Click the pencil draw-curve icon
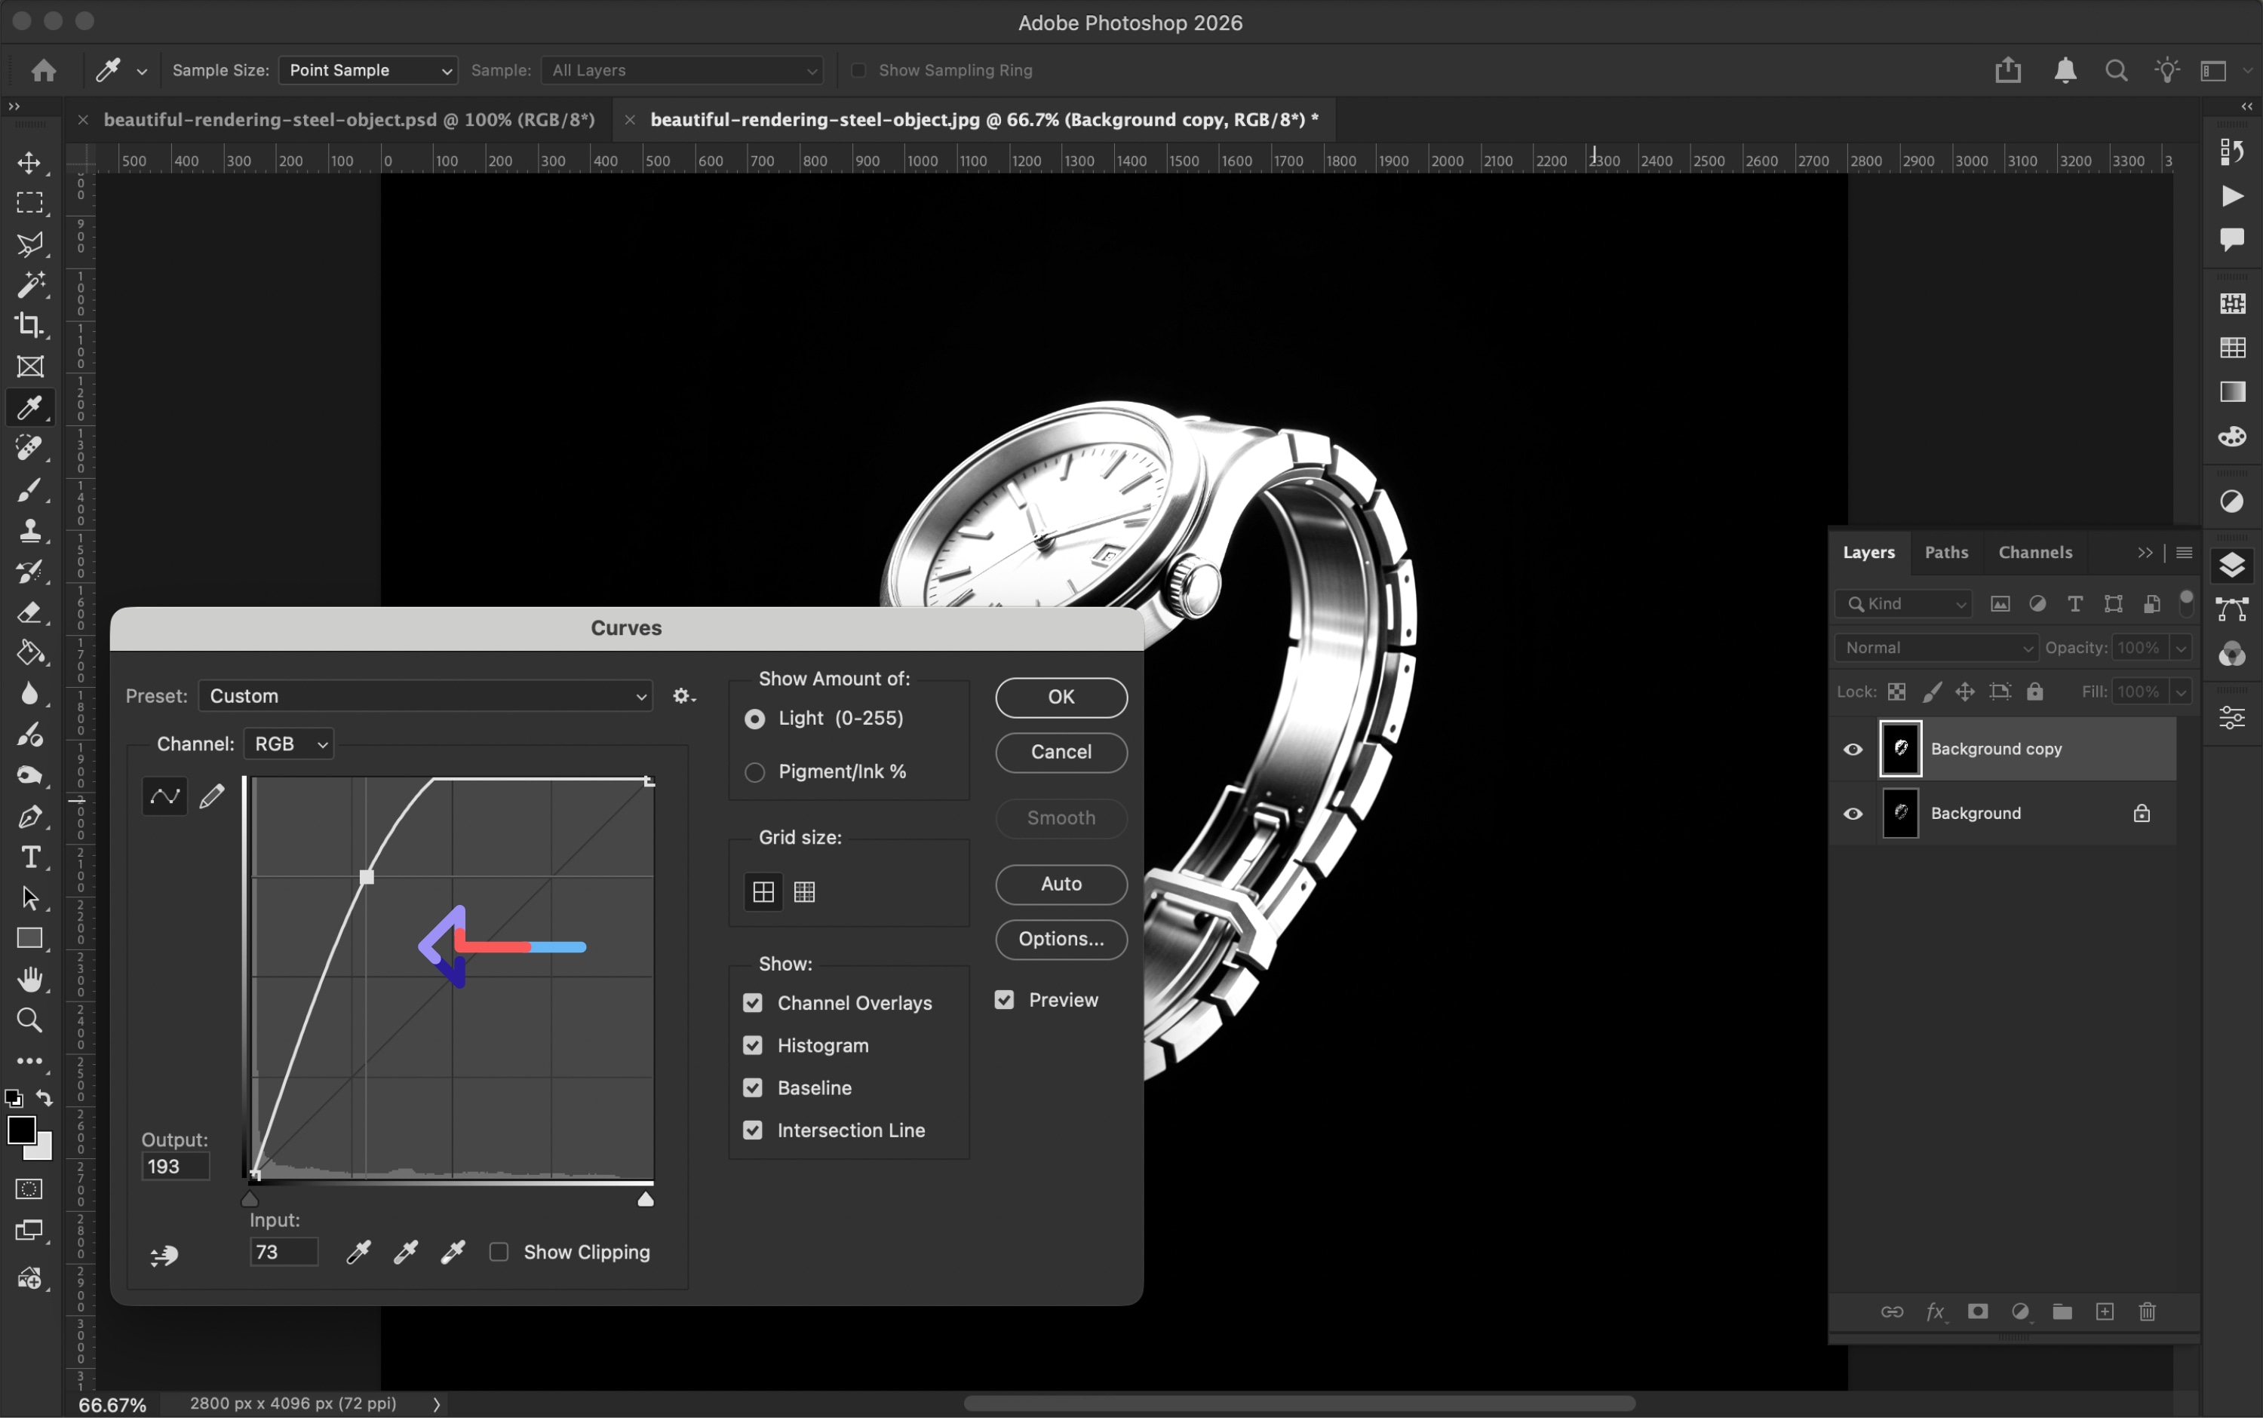The width and height of the screenshot is (2263, 1420). click(212, 796)
